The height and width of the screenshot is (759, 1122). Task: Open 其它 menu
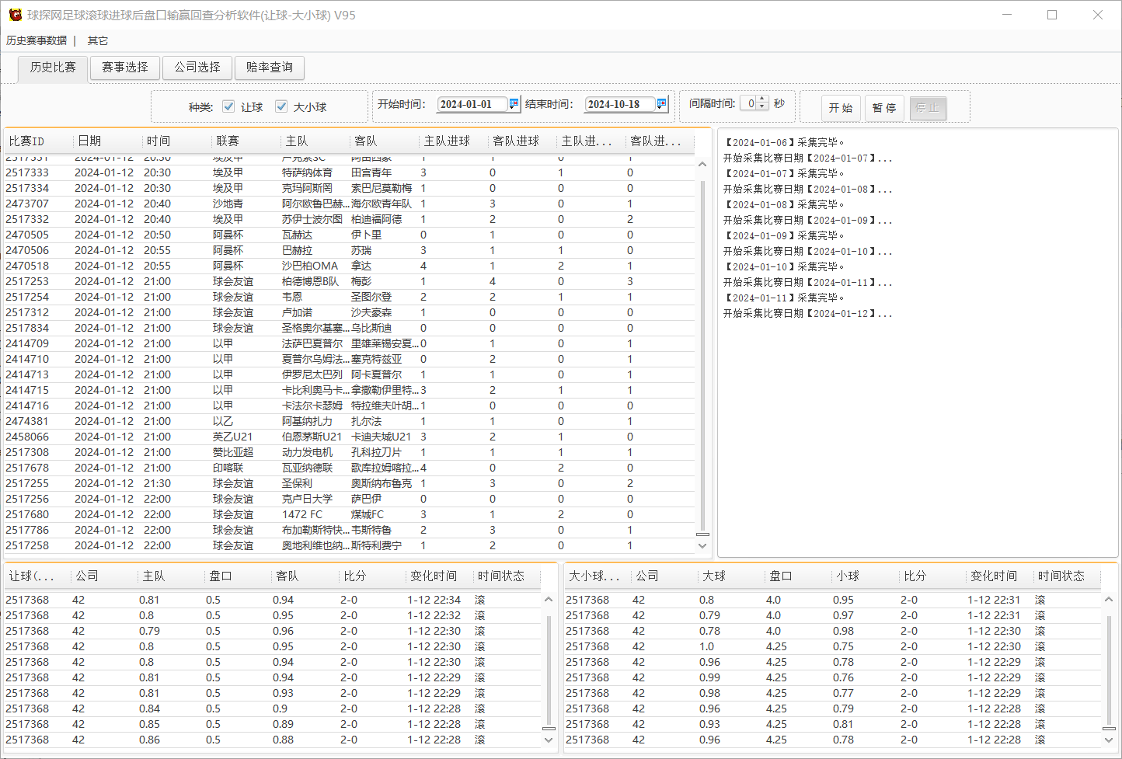tap(98, 40)
